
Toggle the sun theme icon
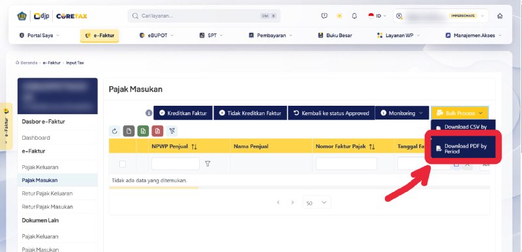[x=339, y=16]
